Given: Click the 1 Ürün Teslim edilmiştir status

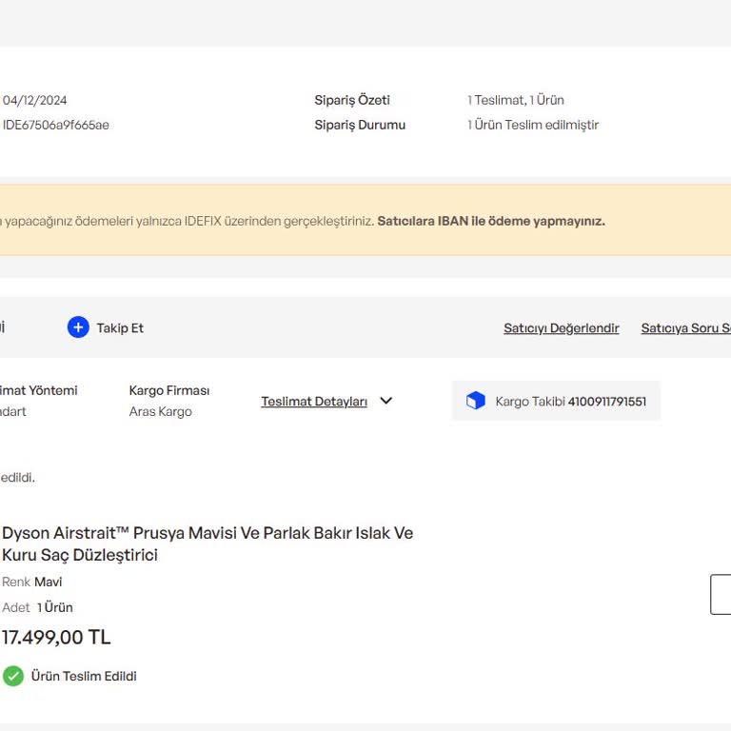Looking at the screenshot, I should 533,125.
